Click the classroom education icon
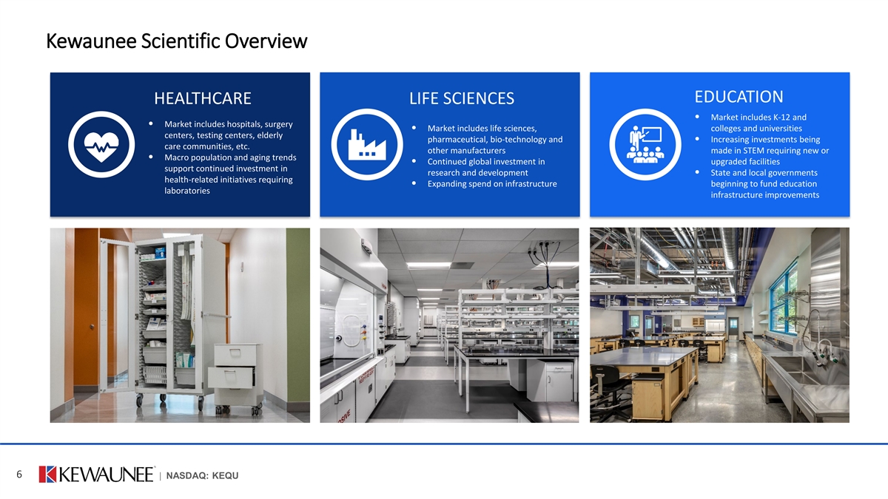The image size is (888, 499). tap(645, 144)
